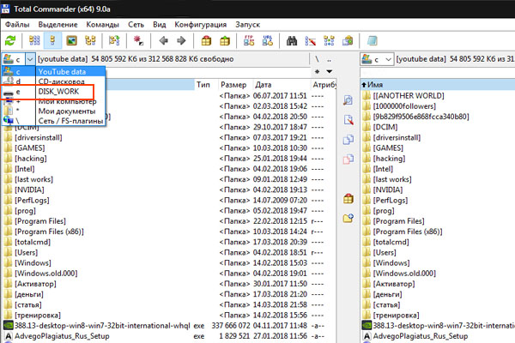Screen dimensions: 515x343
Task: Choose Сеть / FS-плагины in drive list
Action: (x=53, y=121)
